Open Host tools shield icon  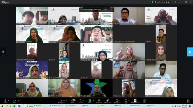tap(99, 101)
